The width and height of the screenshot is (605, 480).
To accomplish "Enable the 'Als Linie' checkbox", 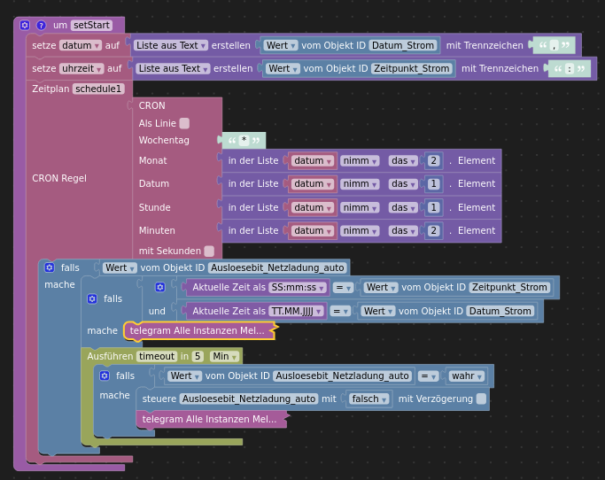I will pyautogui.click(x=184, y=124).
